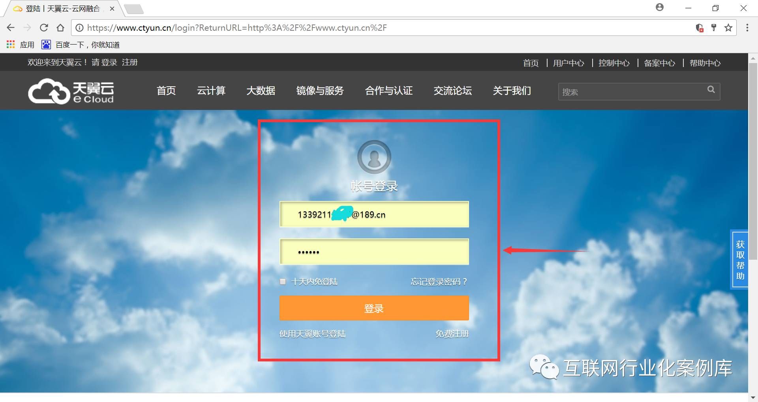Image resolution: width=758 pixels, height=402 pixels.
Task: Click the 获取帮助 side panel tab
Action: (x=740, y=259)
